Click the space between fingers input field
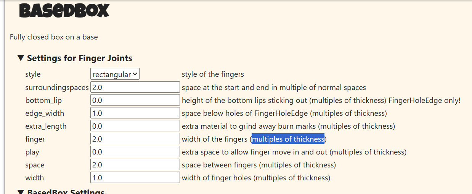The width and height of the screenshot is (472, 194). pos(135,164)
